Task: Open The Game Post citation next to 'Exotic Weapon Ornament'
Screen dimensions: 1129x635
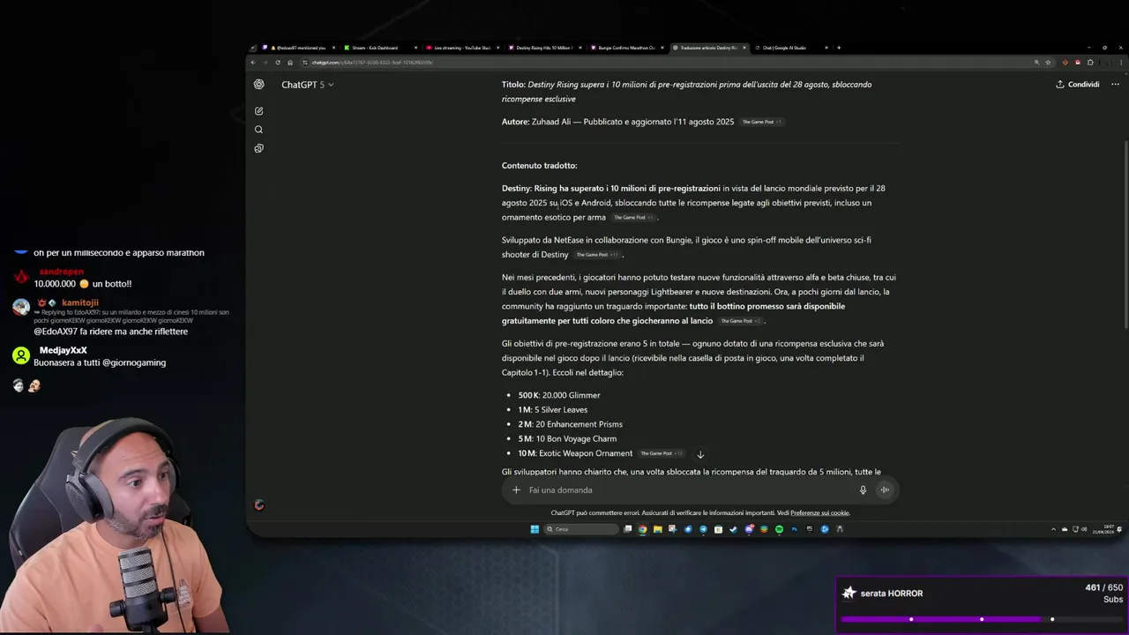Action: tap(662, 453)
